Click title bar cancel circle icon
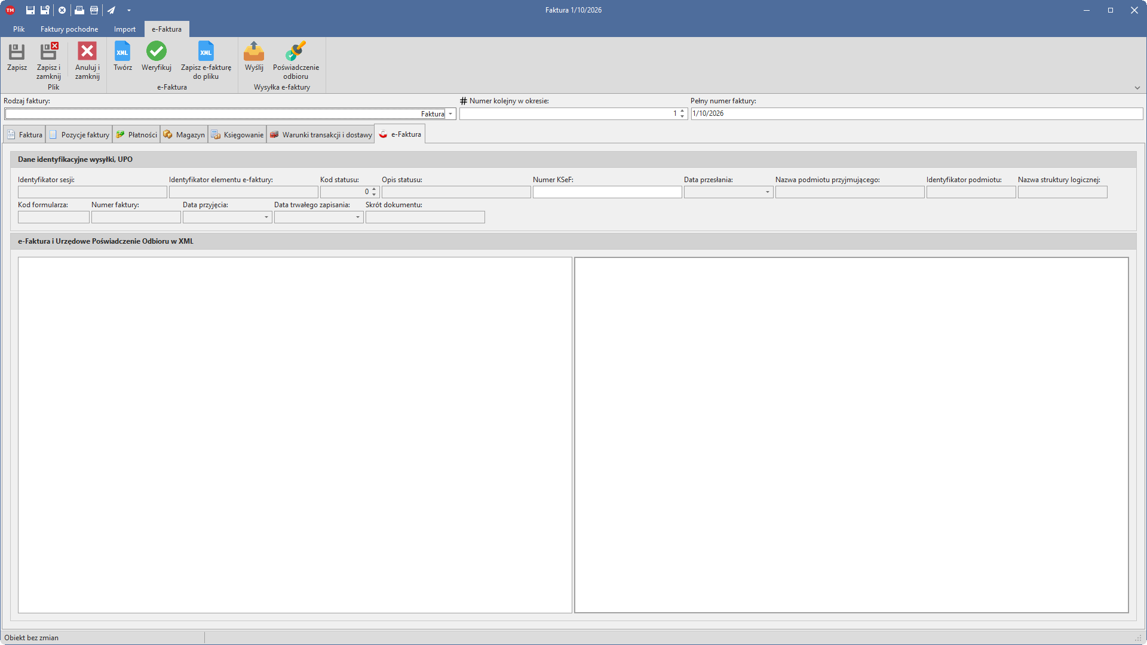The width and height of the screenshot is (1147, 645). point(62,10)
